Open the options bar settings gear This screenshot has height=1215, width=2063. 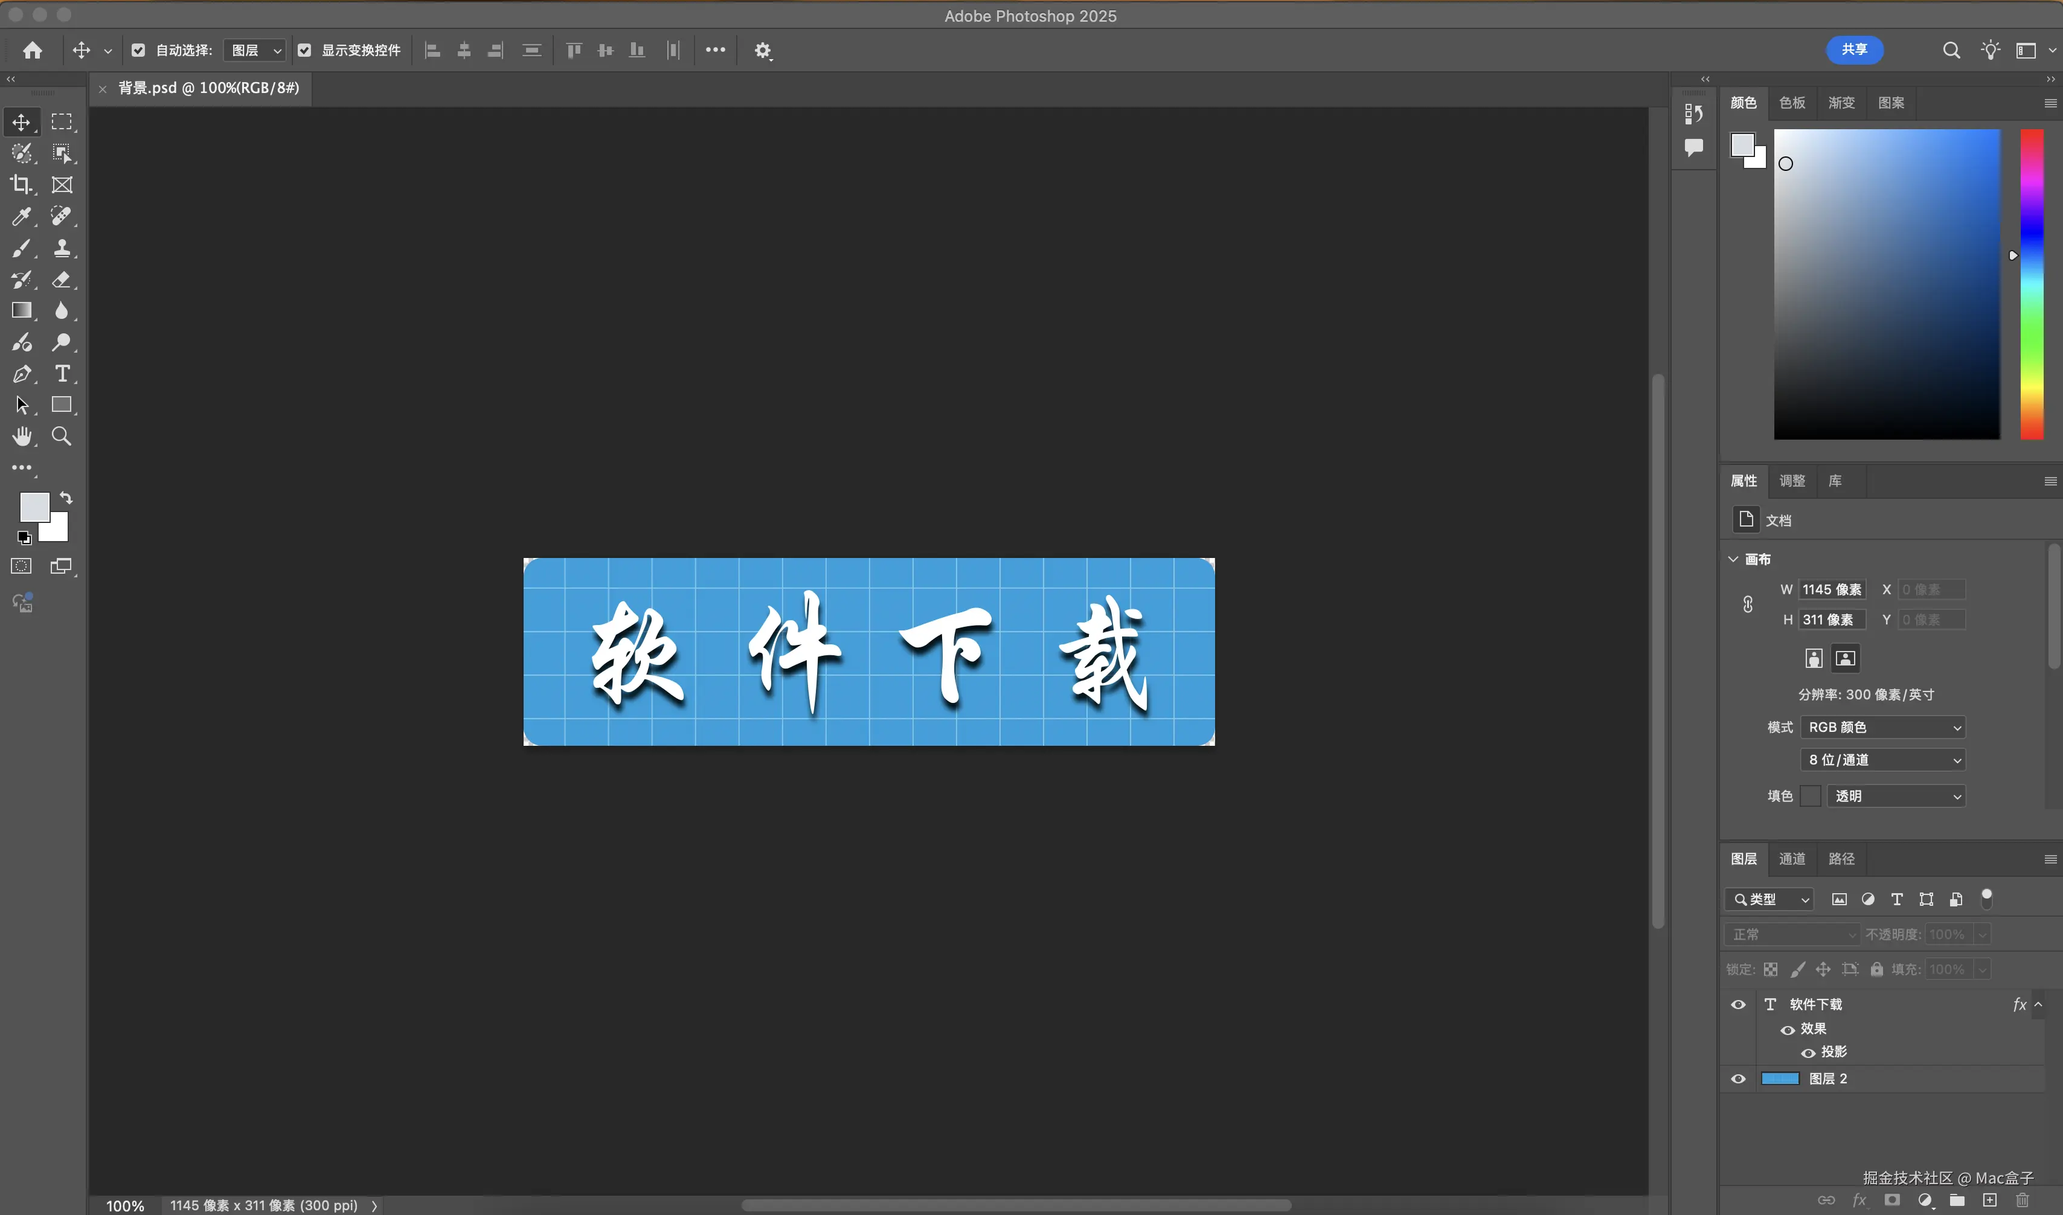tap(763, 50)
